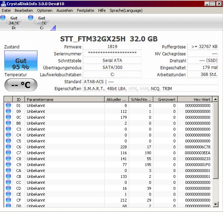Click the Aktueller column header
The width and height of the screenshot is (223, 212).
pos(117,100)
